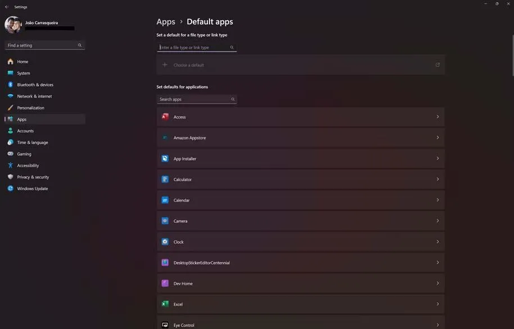Click the Apps breadcrumb link

166,22
